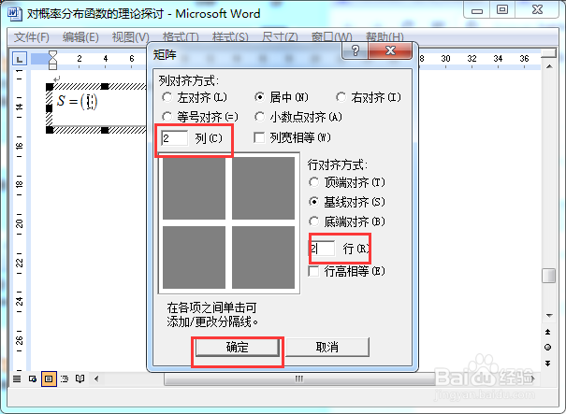Select the highlighted print layout view icon
Viewport: 566px width, 414px height.
pyautogui.click(x=49, y=378)
